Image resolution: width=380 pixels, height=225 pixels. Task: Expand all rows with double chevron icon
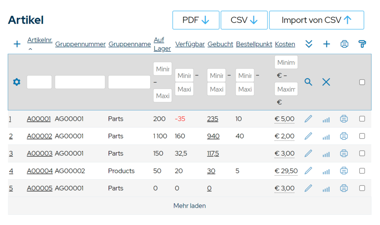pos(309,44)
